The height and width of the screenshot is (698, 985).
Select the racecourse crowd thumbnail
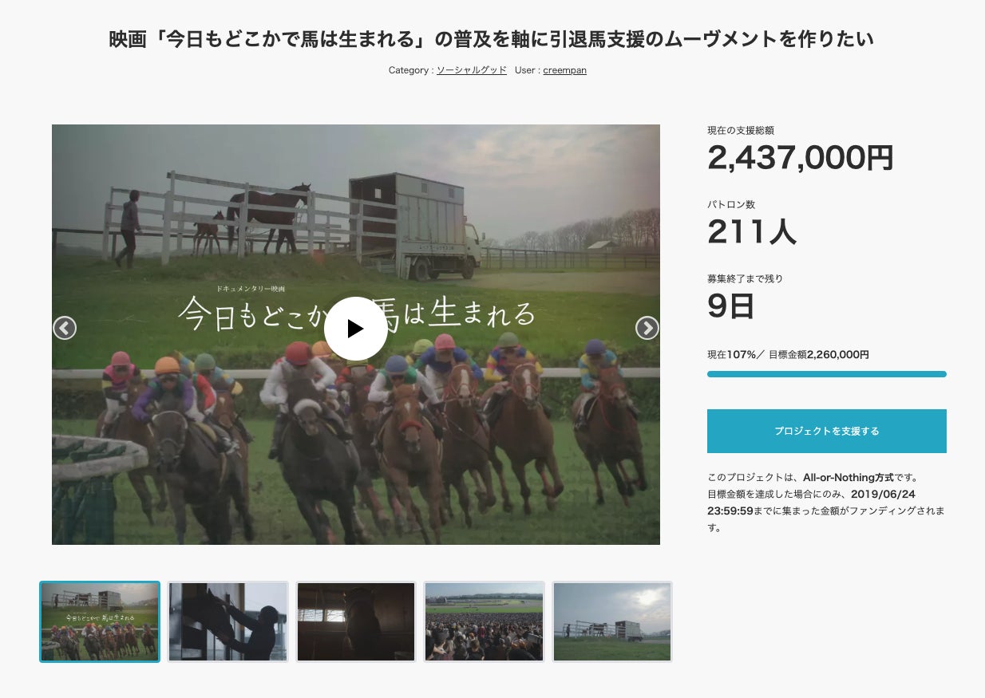pyautogui.click(x=484, y=621)
